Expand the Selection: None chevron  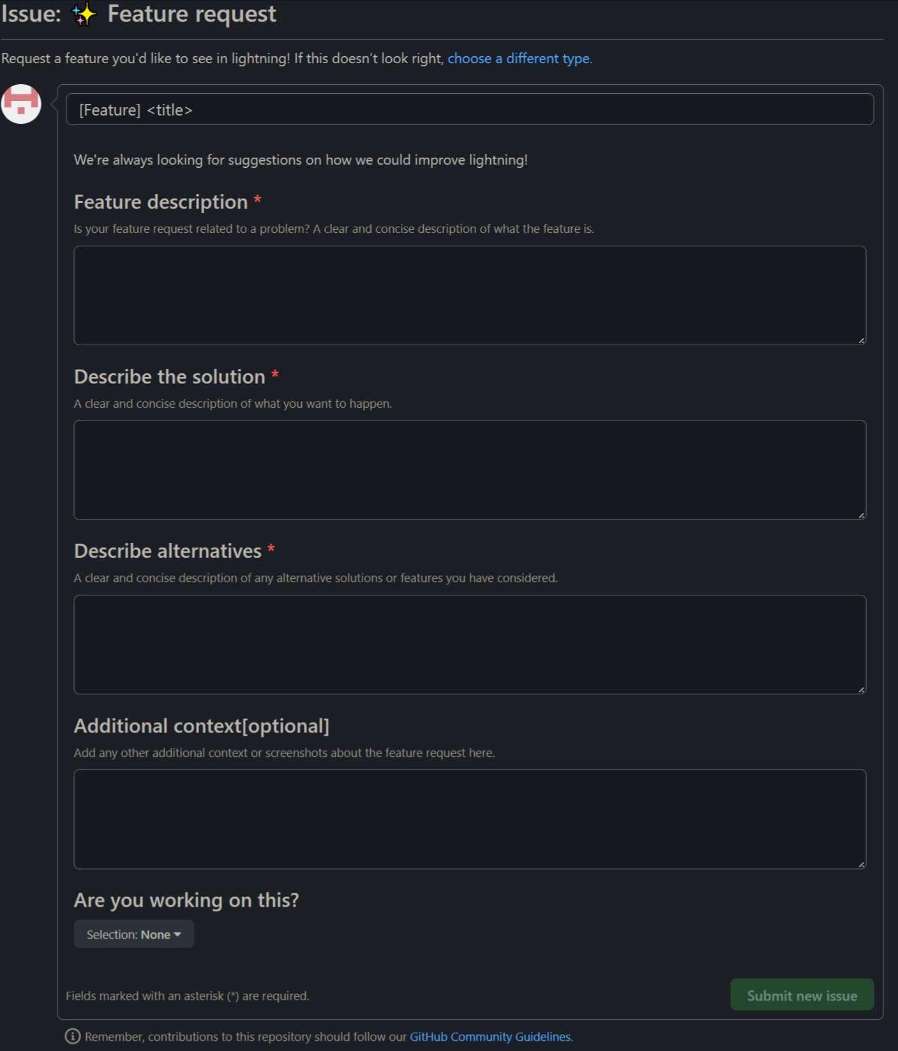[x=177, y=934]
